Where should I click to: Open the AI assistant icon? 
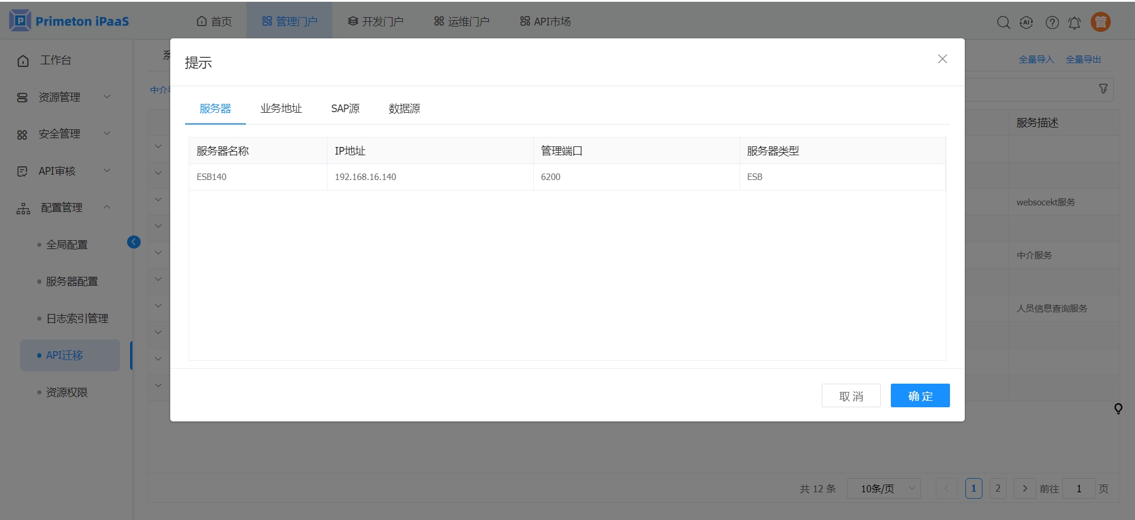coord(1026,22)
